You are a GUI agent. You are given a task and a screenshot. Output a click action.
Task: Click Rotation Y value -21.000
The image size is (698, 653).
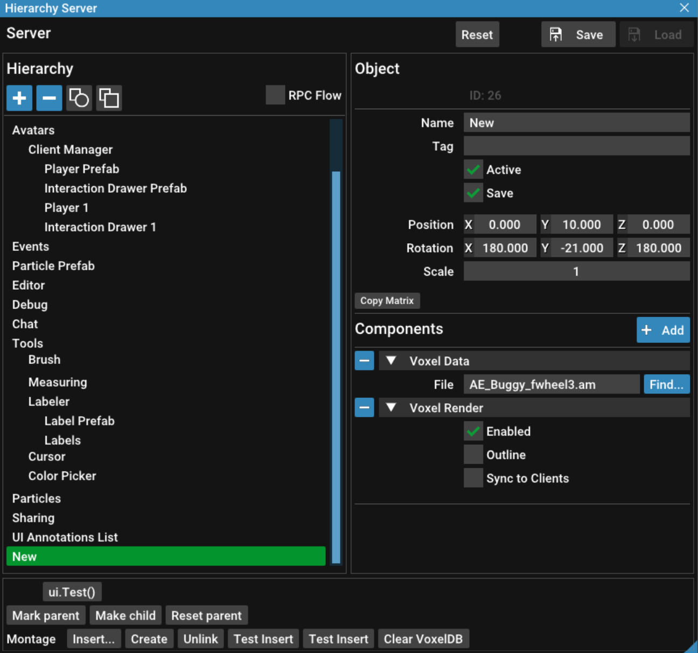(582, 248)
